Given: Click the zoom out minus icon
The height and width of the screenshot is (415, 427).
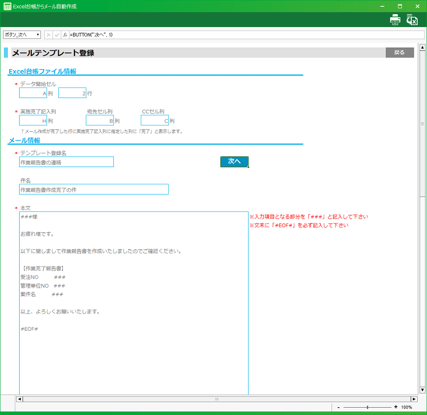Looking at the screenshot, I should click(338, 407).
